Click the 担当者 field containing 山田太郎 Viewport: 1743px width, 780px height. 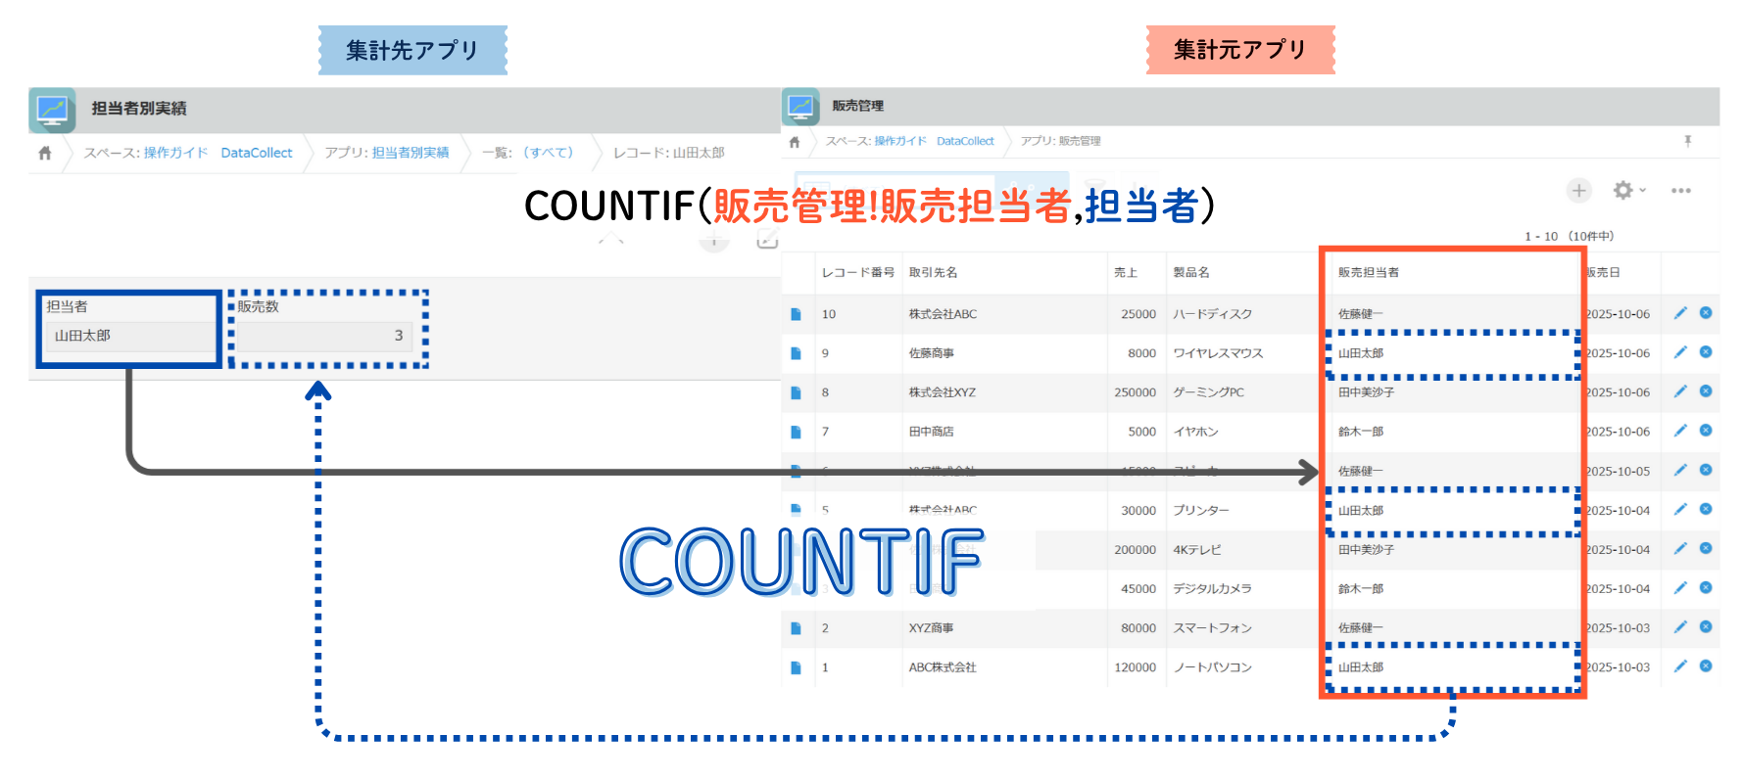click(128, 336)
